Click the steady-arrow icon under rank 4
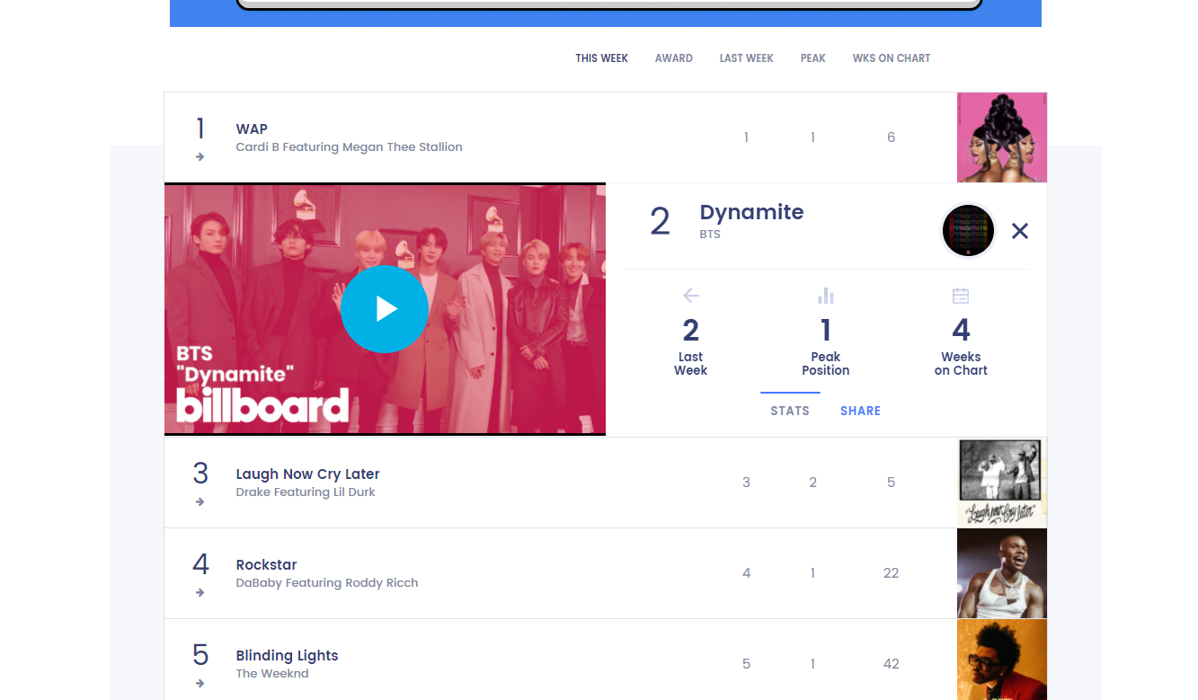Image resolution: width=1198 pixels, height=700 pixels. (200, 593)
